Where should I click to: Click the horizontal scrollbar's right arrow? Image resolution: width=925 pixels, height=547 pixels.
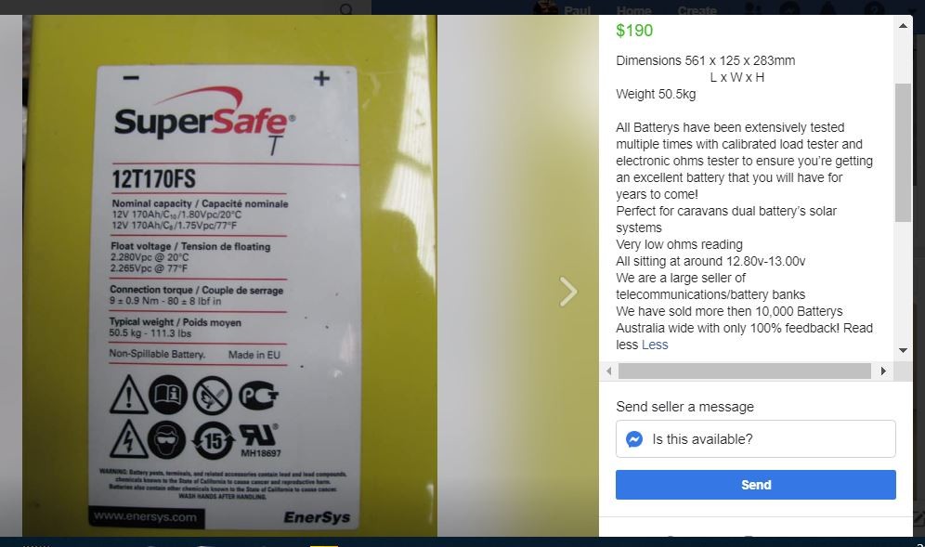[x=883, y=371]
